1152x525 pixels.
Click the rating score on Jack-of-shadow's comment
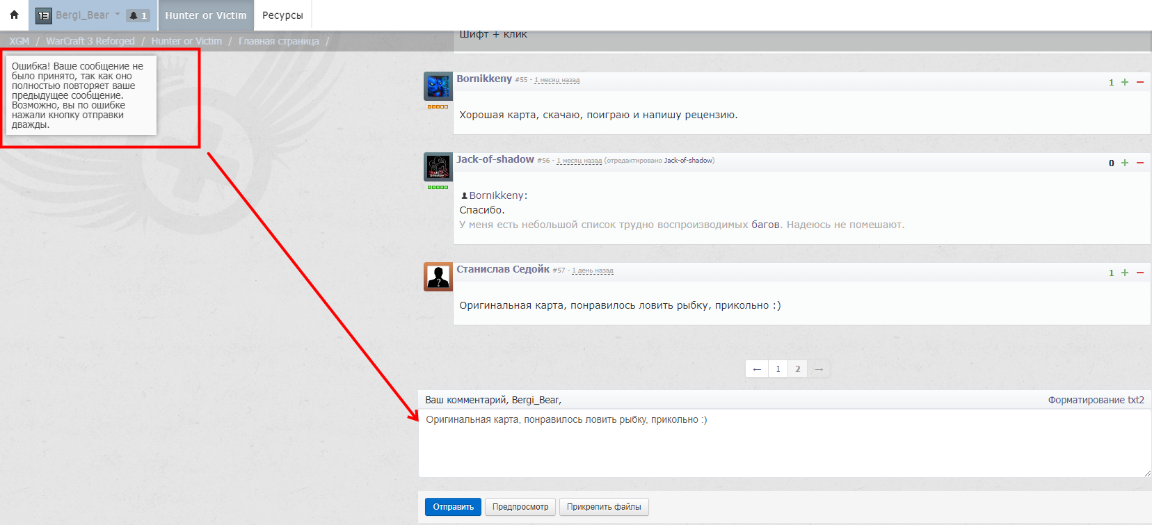pyautogui.click(x=1111, y=163)
